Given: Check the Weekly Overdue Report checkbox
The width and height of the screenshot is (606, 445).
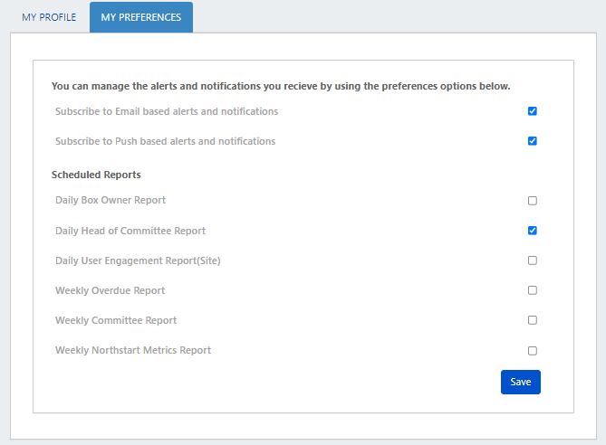Looking at the screenshot, I should tap(533, 290).
